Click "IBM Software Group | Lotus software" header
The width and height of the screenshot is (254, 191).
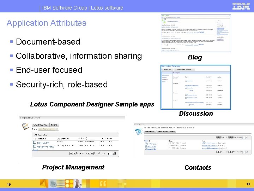pos(83,8)
